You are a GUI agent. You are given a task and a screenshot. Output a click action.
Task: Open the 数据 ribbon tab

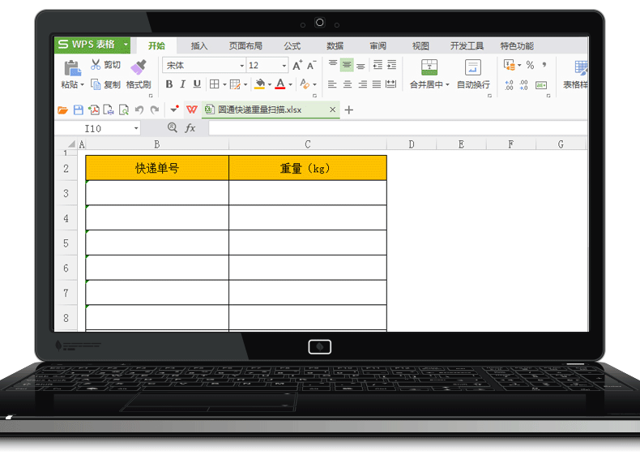pos(335,45)
